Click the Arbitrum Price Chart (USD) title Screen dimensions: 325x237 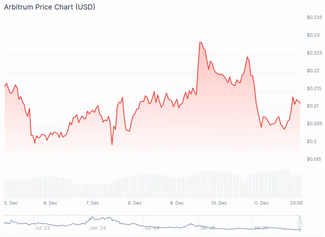coord(50,7)
